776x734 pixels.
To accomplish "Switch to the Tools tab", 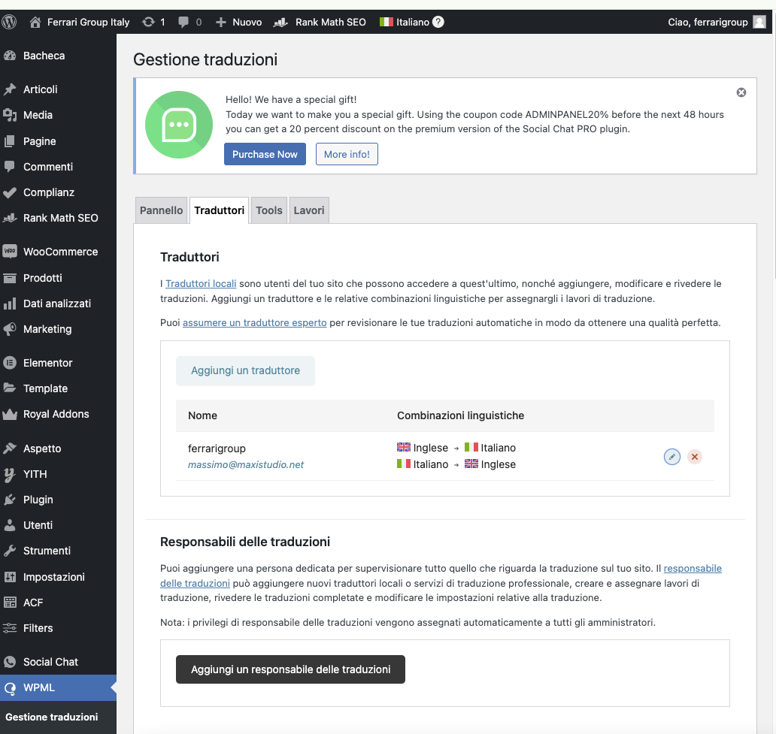I will point(268,210).
